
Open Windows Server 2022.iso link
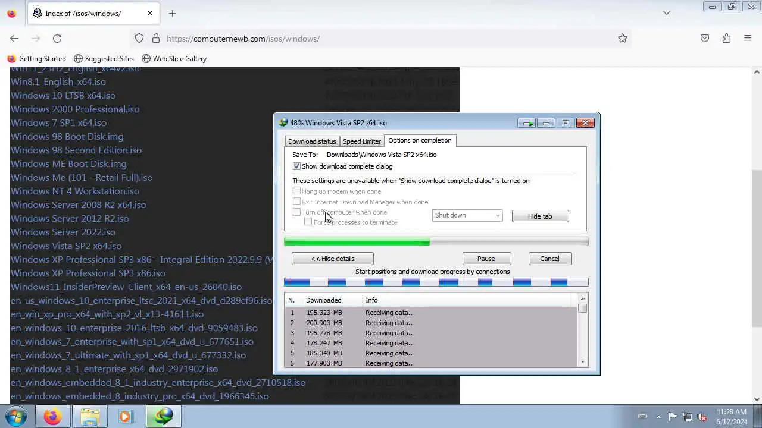click(63, 232)
